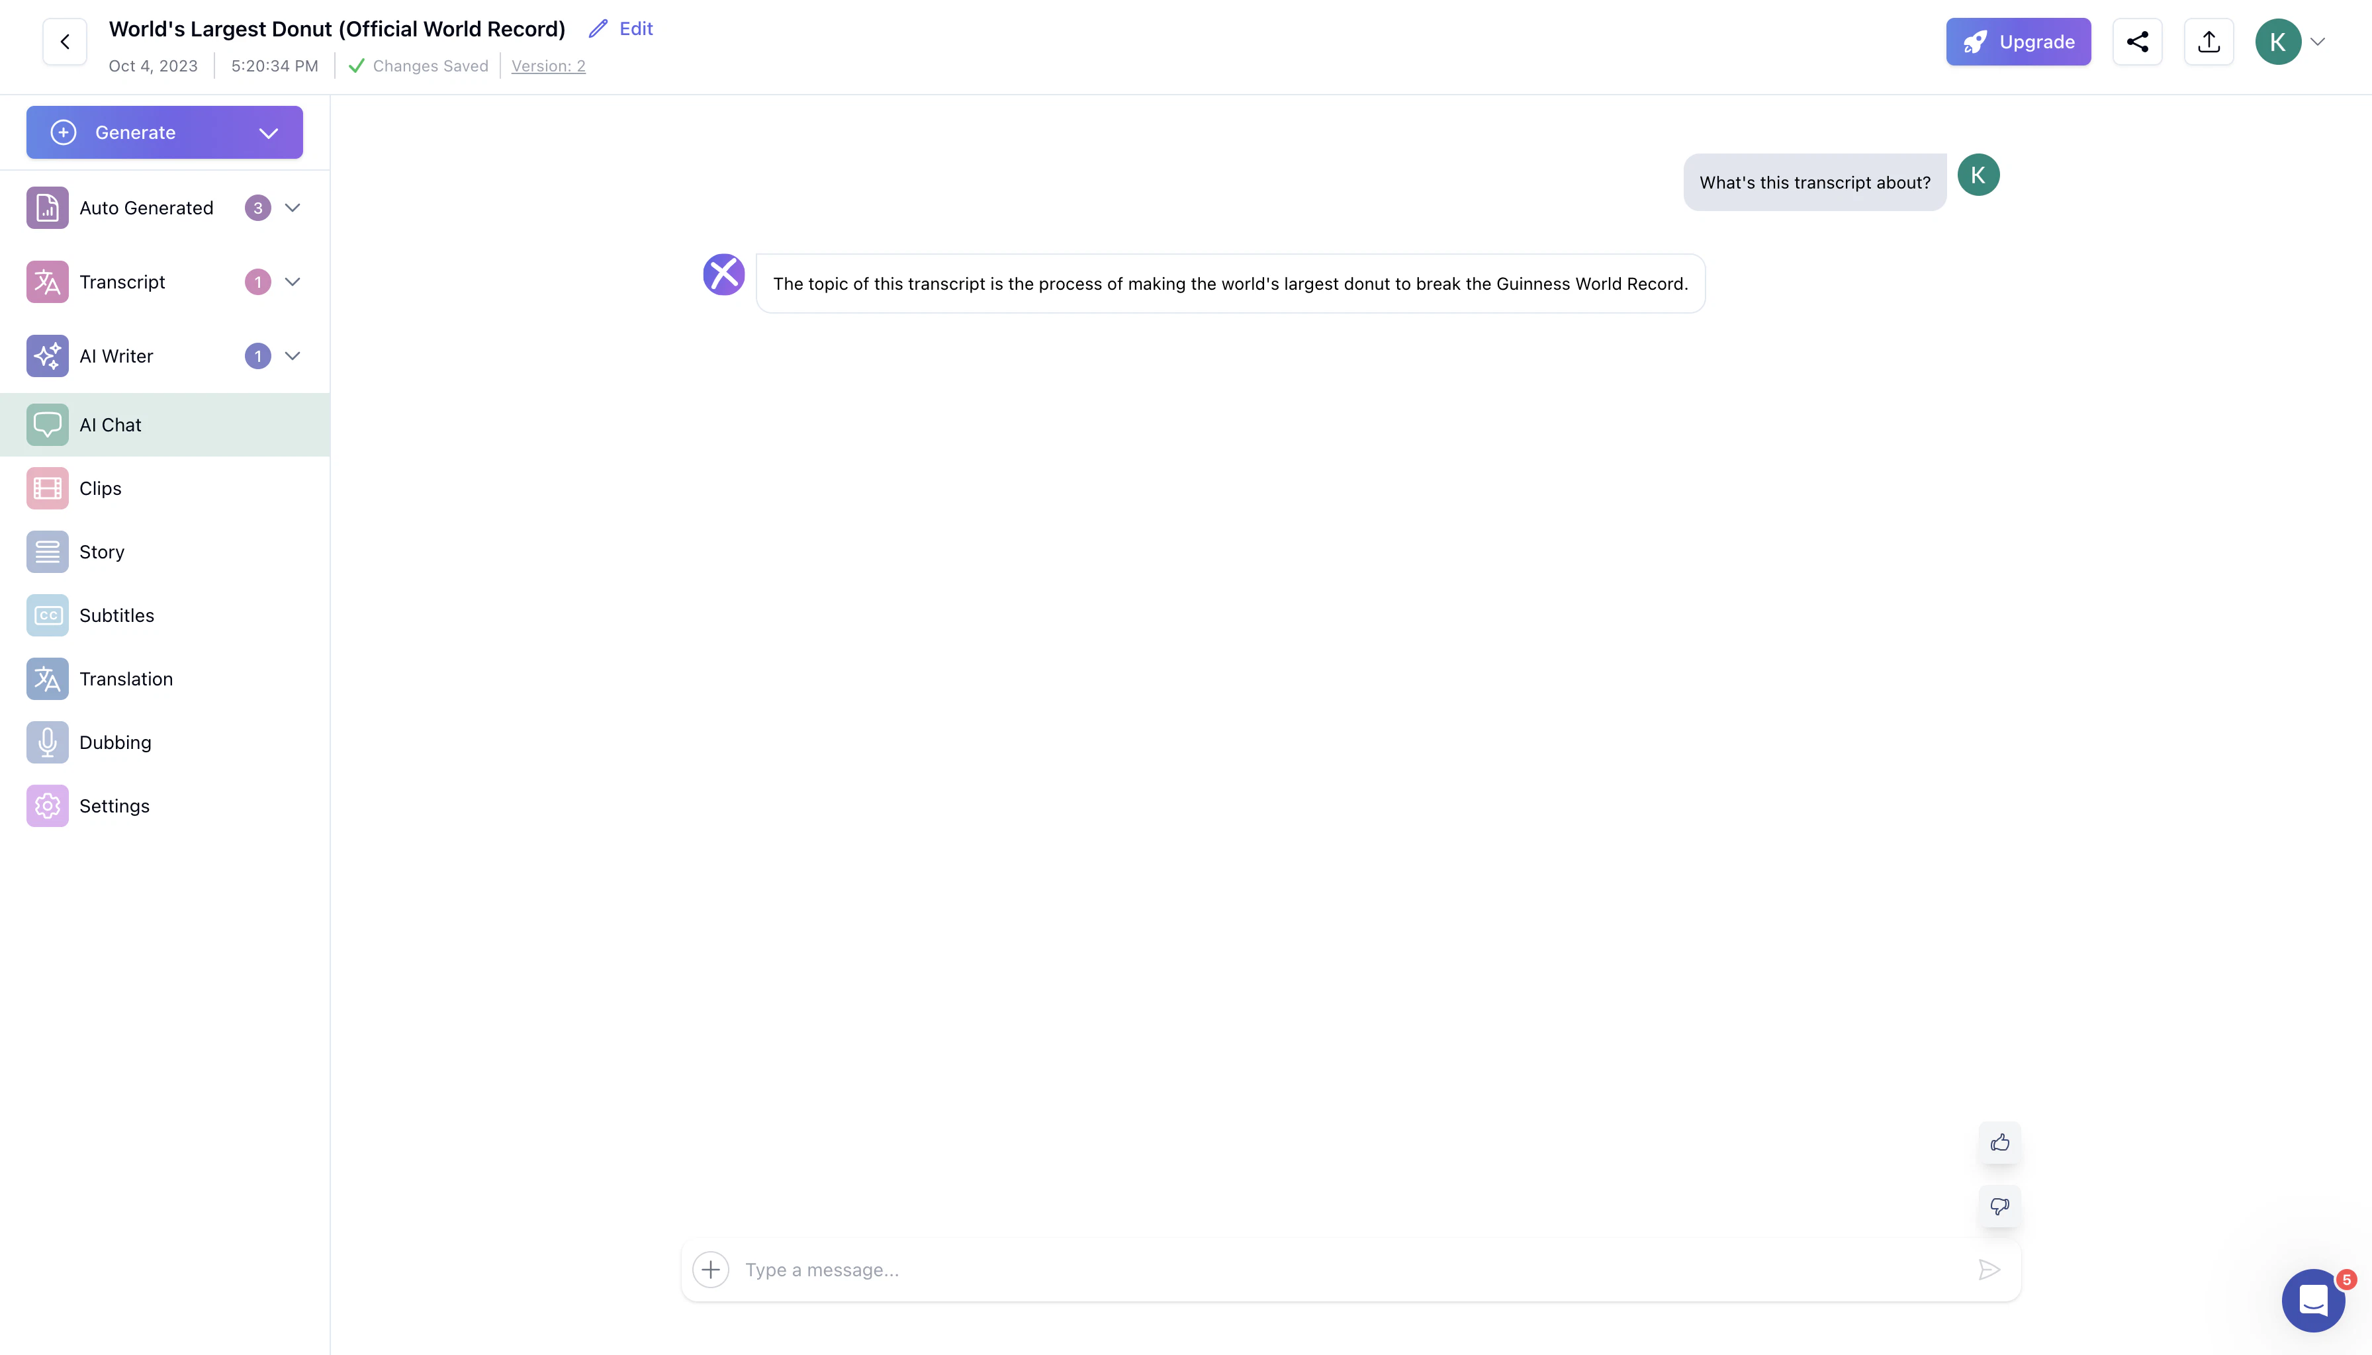Open the account menu dropdown
The width and height of the screenshot is (2372, 1355).
pyautogui.click(x=2318, y=41)
